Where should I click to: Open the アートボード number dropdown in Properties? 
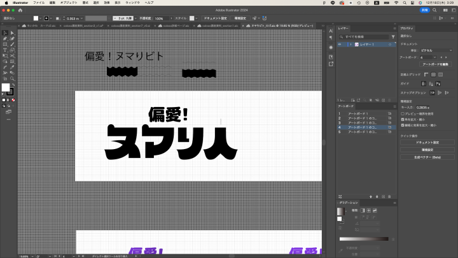pyautogui.click(x=434, y=57)
